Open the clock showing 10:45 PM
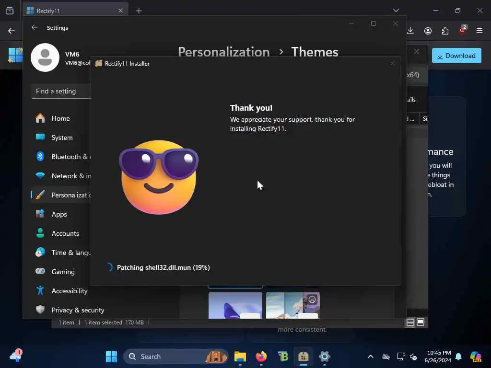 point(439,356)
